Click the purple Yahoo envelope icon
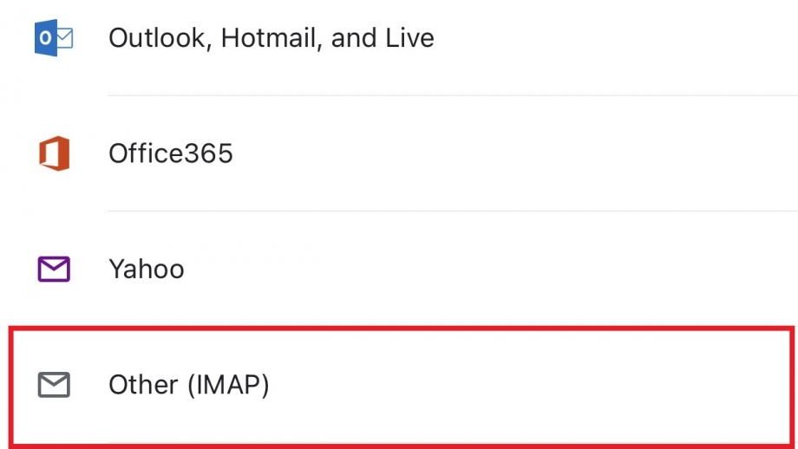This screenshot has width=798, height=449. coord(54,269)
